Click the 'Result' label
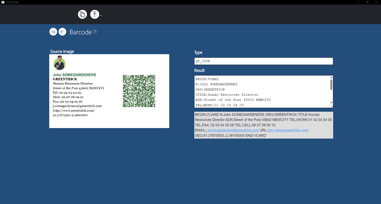 tap(199, 70)
